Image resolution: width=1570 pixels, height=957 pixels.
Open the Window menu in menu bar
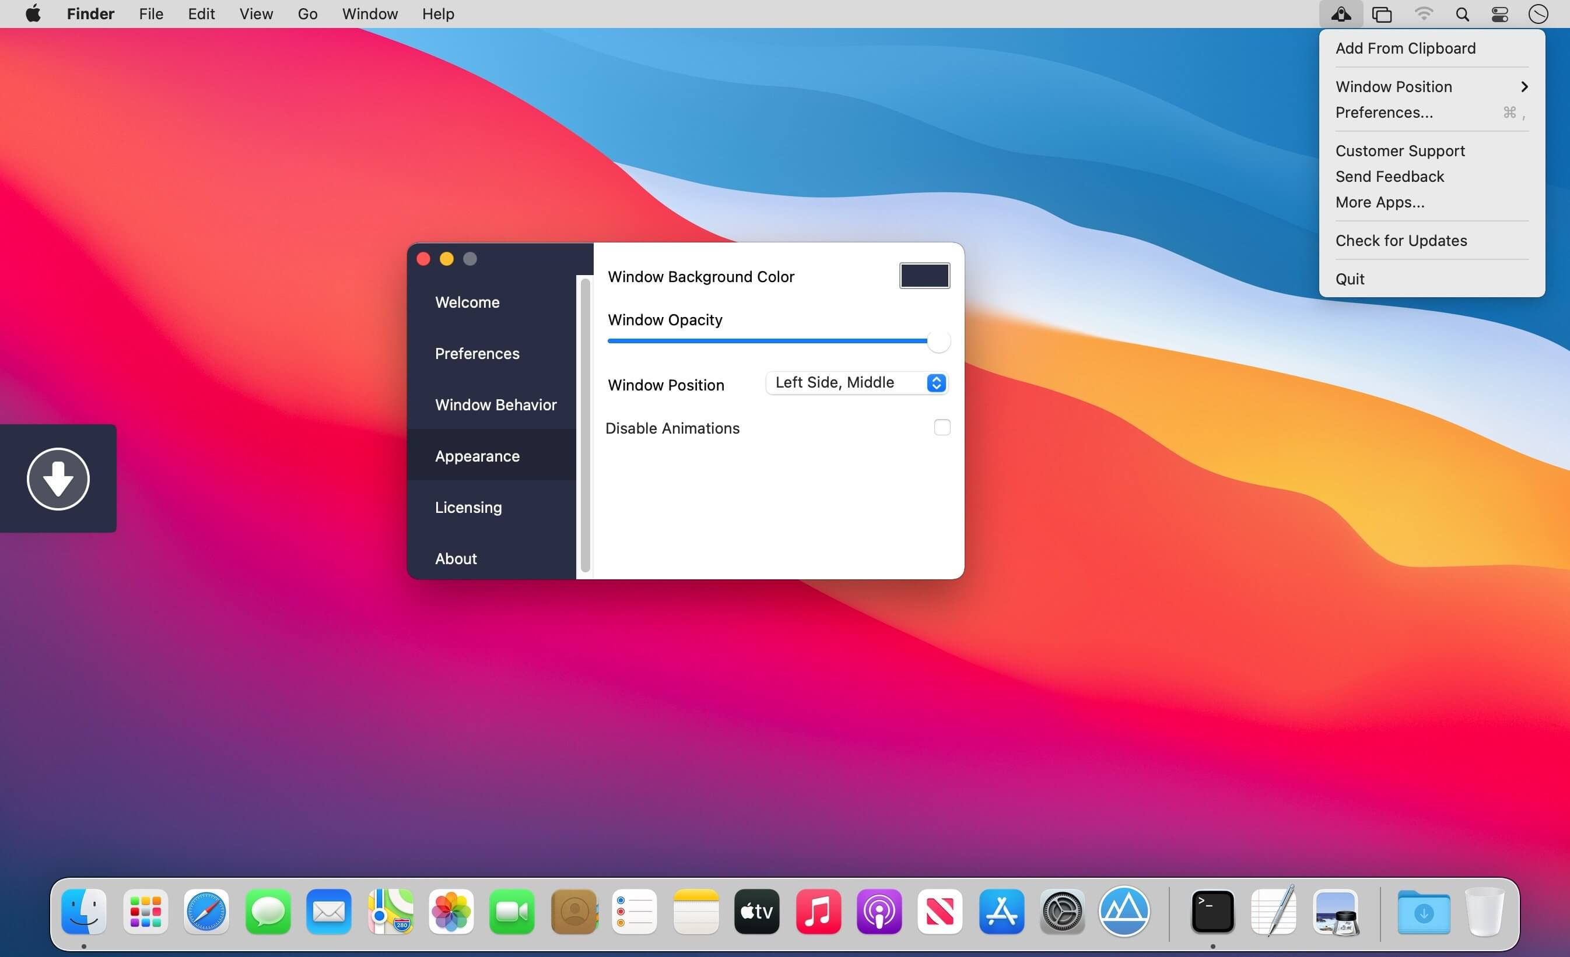tap(370, 14)
